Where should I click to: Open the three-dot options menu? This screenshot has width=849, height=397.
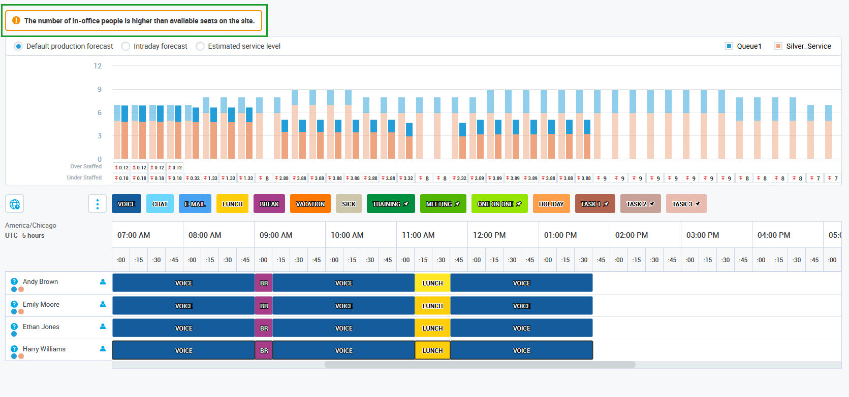(x=97, y=204)
